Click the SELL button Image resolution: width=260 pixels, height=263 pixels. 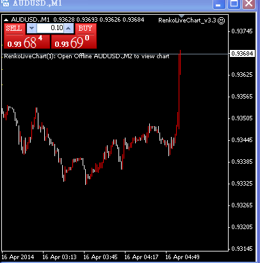[14, 29]
